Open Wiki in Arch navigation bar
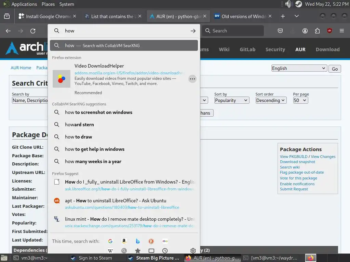 224,49
